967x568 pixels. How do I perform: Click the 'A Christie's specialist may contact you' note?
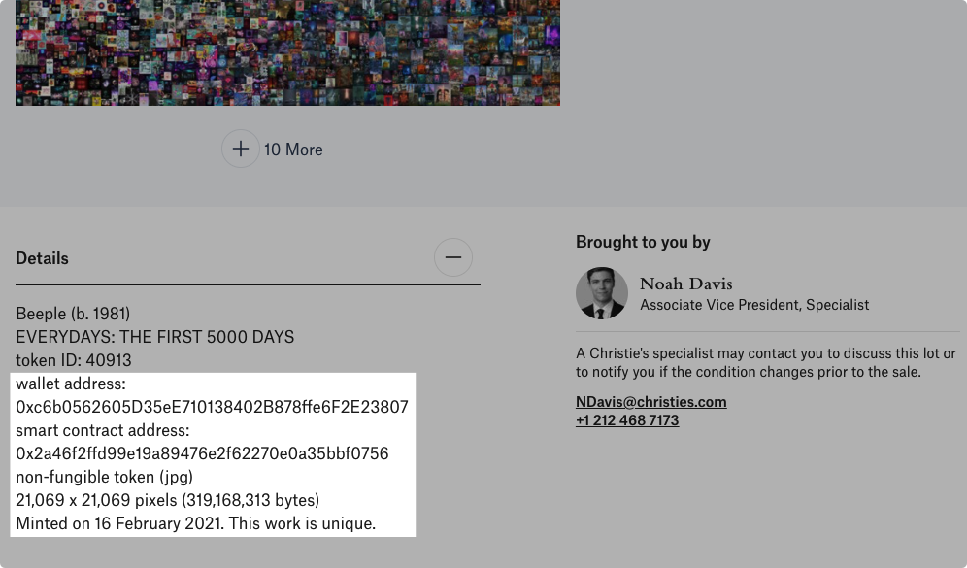click(x=766, y=362)
